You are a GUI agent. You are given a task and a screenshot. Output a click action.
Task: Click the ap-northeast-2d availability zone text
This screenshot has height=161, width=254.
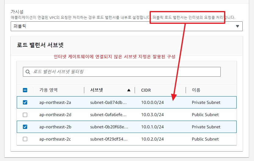pyautogui.click(x=55, y=115)
